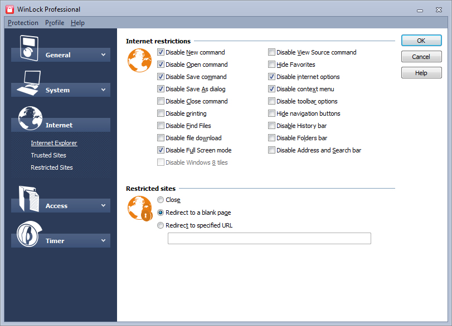Screen dimensions: 452x326
Task: Click the WinLock red lock title icon
Action: click(x=9, y=9)
